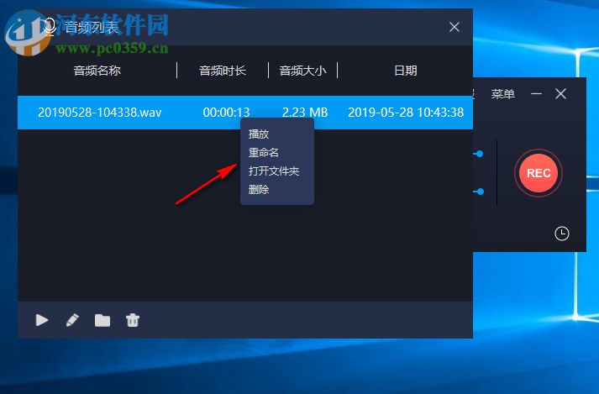
Task: Click the play icon in bottom toolbar
Action: (42, 320)
